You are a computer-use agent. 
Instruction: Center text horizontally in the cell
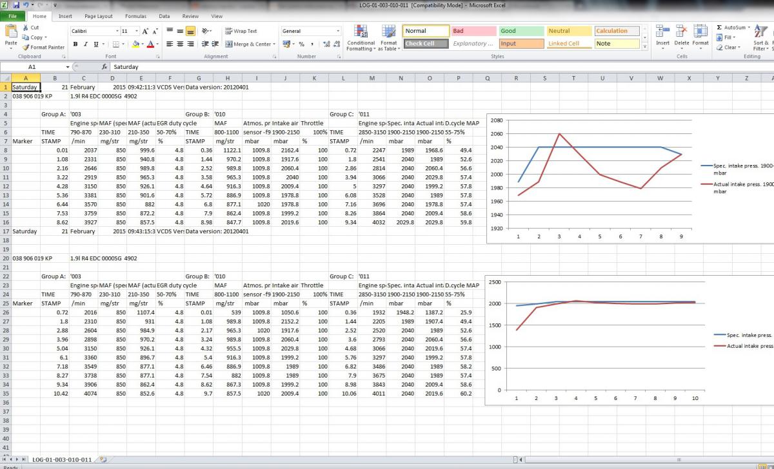tap(179, 44)
